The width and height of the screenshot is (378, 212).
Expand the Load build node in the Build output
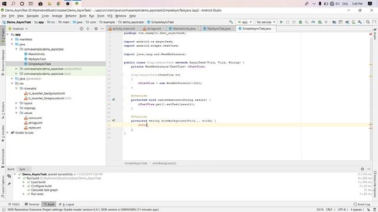click(x=24, y=182)
